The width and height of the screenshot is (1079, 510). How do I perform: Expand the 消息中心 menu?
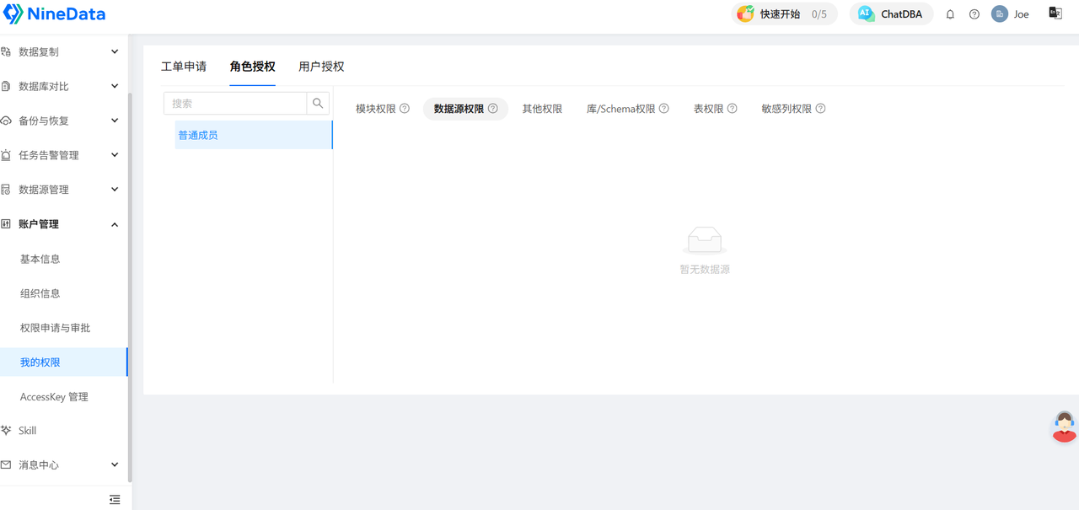pos(115,464)
